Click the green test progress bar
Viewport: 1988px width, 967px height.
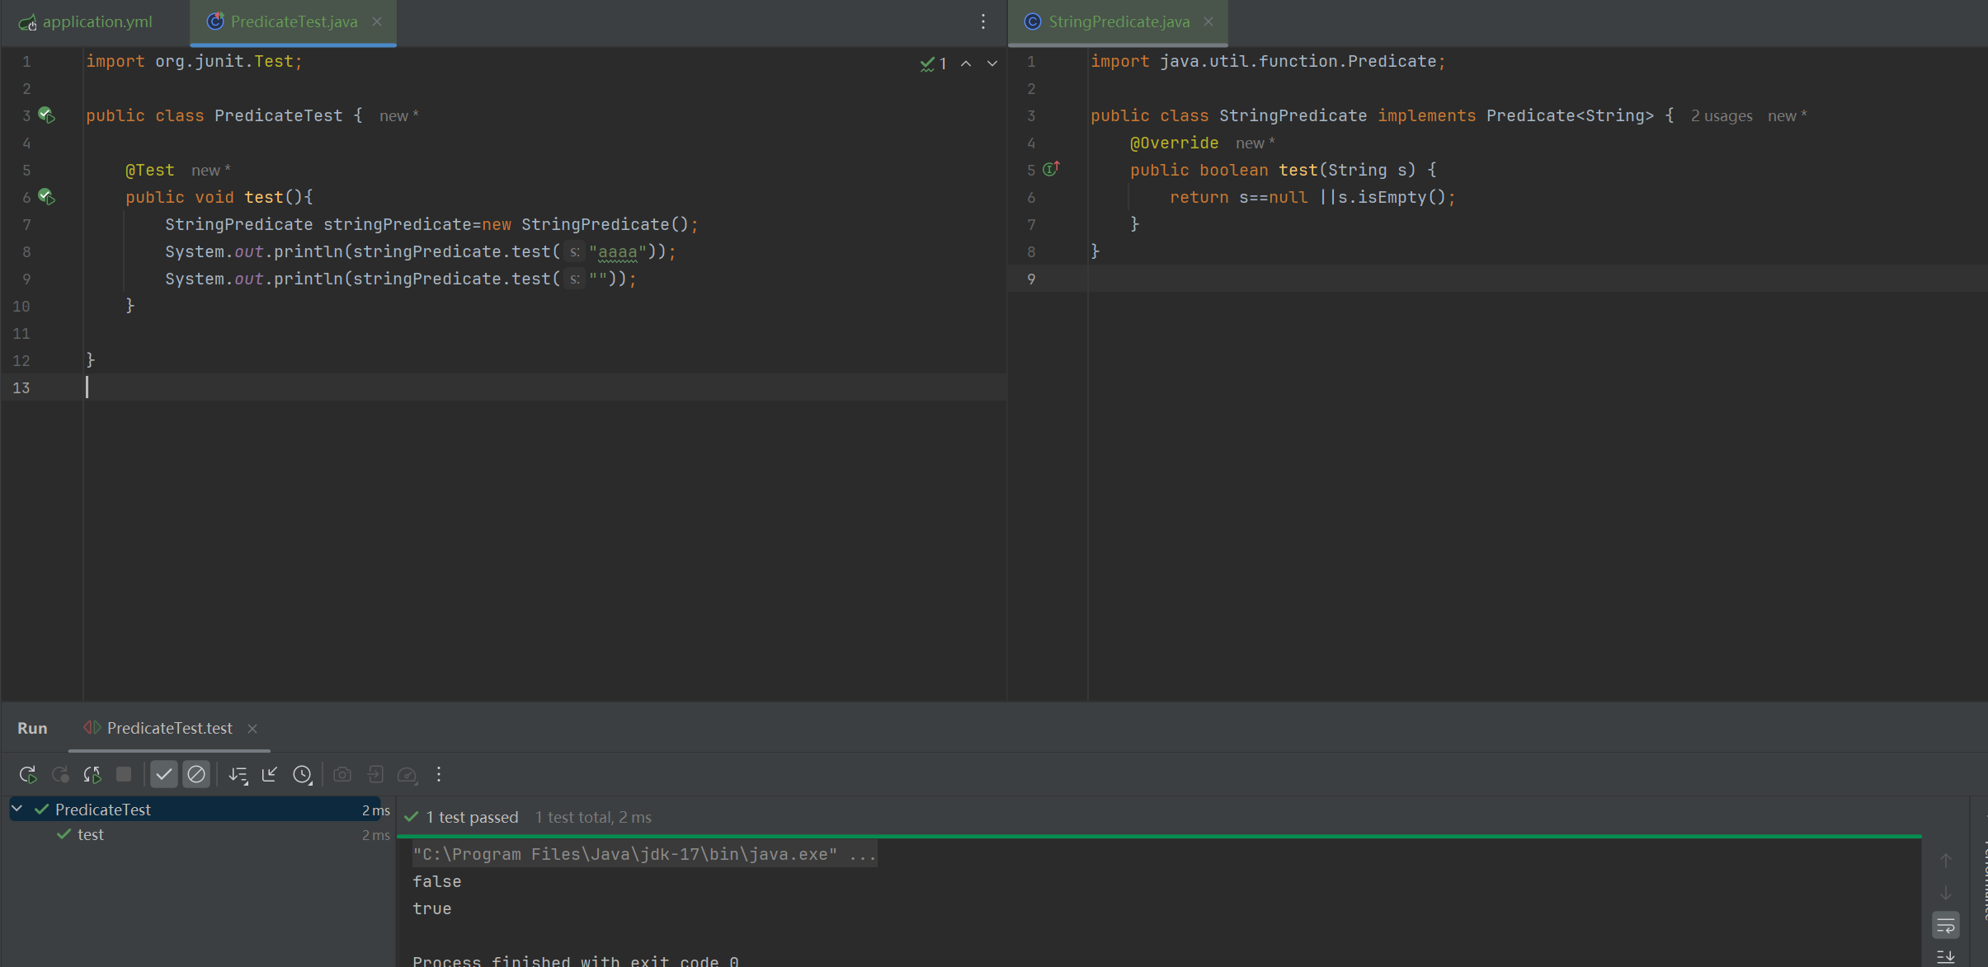coord(1159,836)
